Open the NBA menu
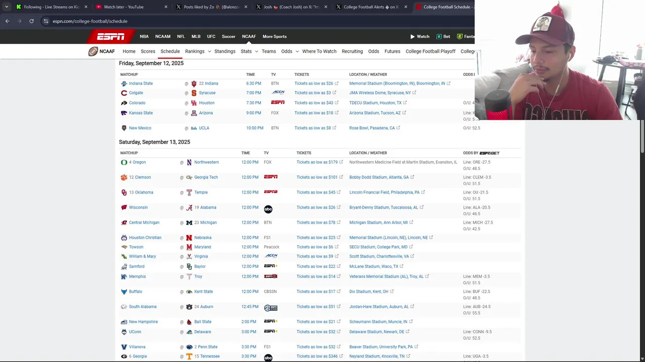Image resolution: width=645 pixels, height=362 pixels. click(x=144, y=36)
